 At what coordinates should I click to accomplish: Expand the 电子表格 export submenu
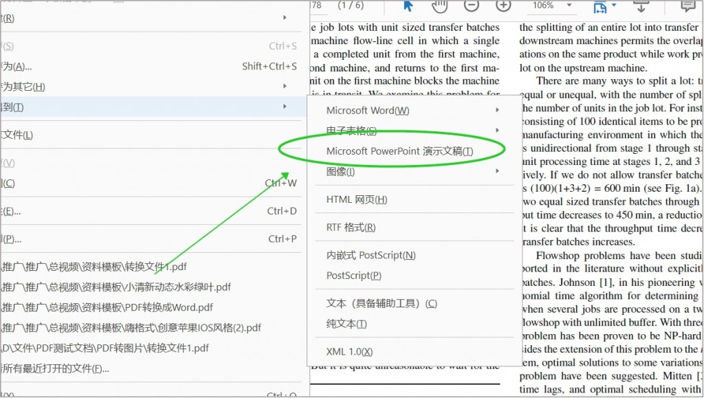(357, 130)
